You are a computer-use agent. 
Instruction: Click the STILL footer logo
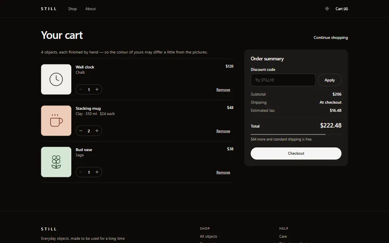pos(49,229)
